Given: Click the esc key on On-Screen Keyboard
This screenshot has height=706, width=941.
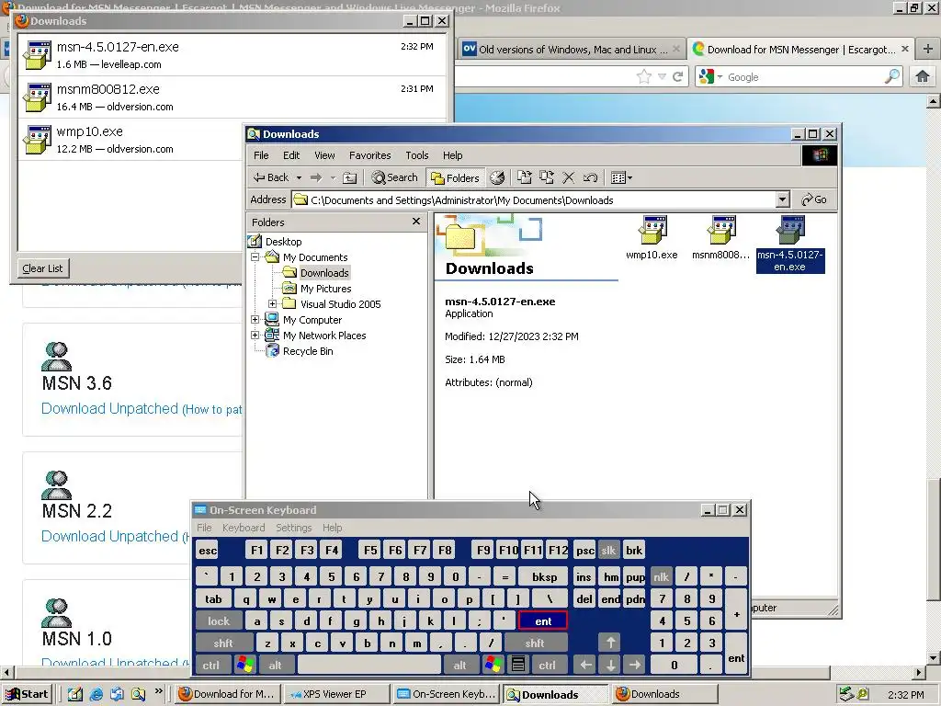Looking at the screenshot, I should click(208, 551).
